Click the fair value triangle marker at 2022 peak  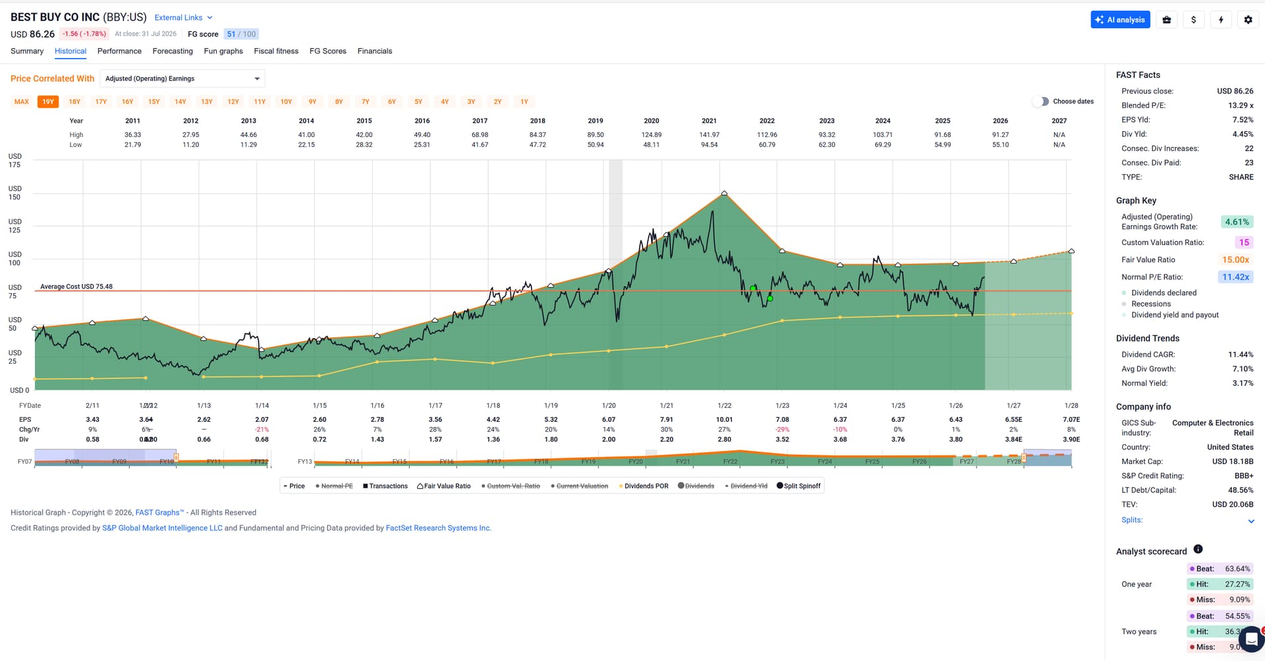[724, 193]
